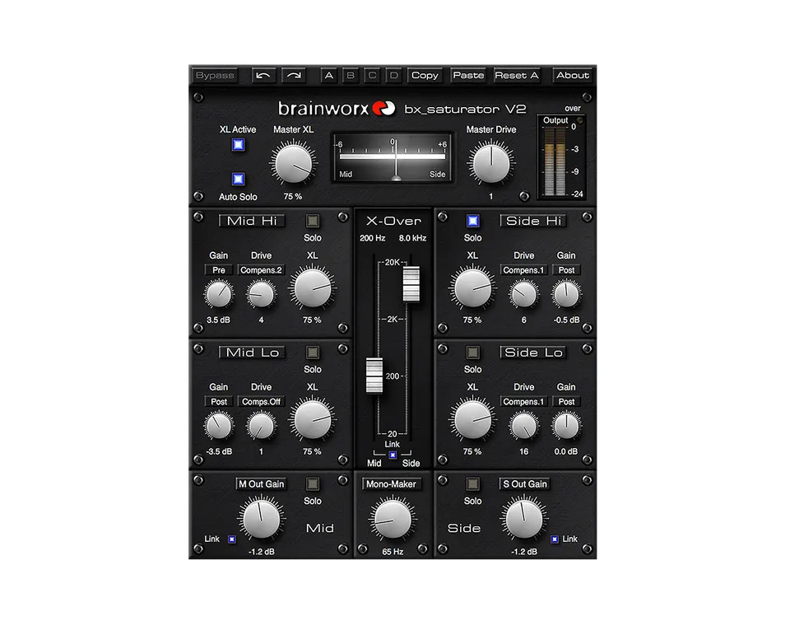Screen dimensions: 790x621
Task: Click the Side X-Over frequency fader
Action: [x=411, y=284]
